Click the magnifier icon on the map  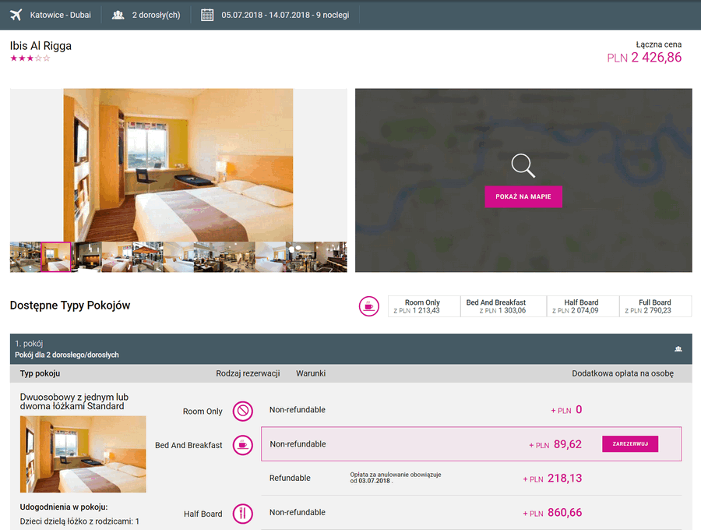tap(523, 165)
